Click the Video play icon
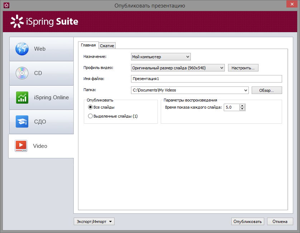Viewport: 300px width, 233px height. click(x=21, y=146)
